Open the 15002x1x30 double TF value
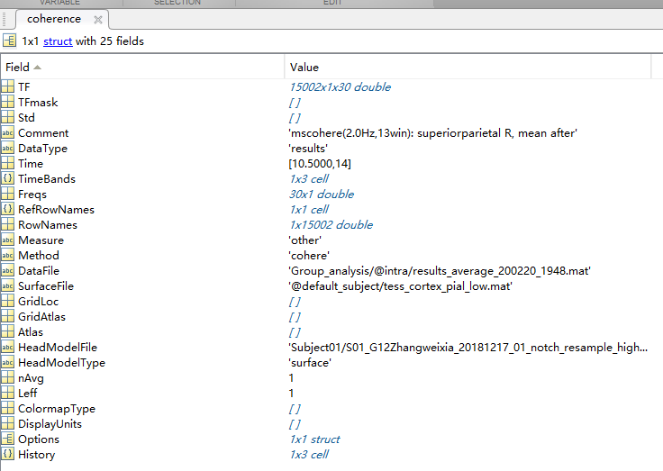 [x=340, y=86]
